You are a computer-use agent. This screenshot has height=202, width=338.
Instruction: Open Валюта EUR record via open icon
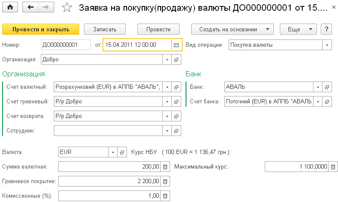(x=122, y=152)
